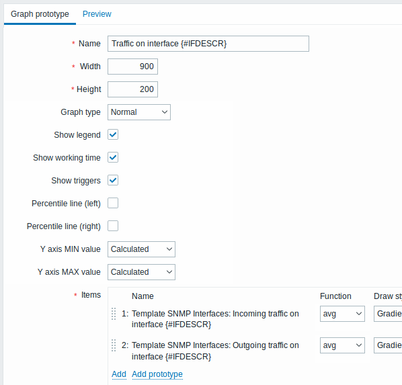Uncheck Show working time
The image size is (402, 385).
pos(113,157)
